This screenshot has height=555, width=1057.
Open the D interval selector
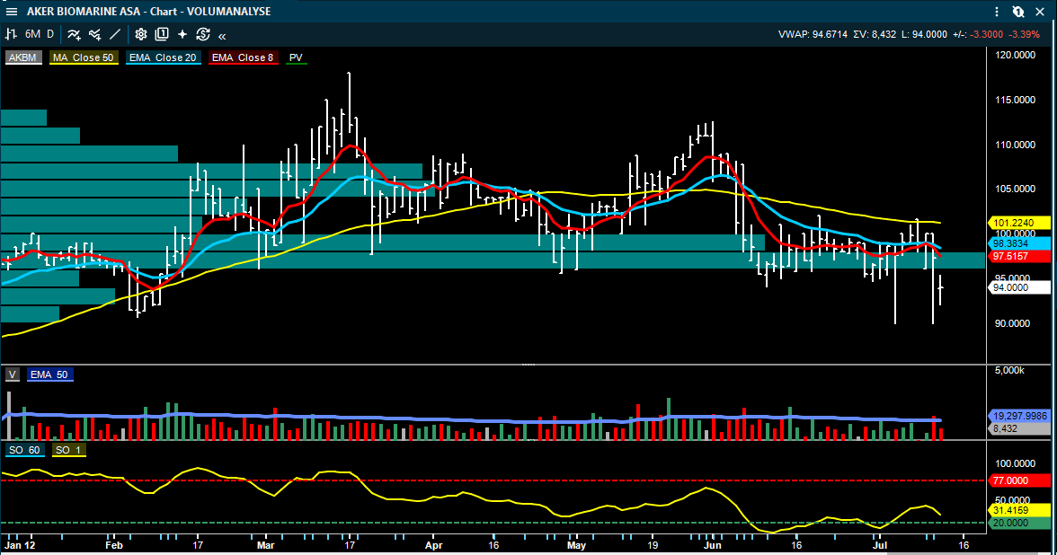coord(50,34)
